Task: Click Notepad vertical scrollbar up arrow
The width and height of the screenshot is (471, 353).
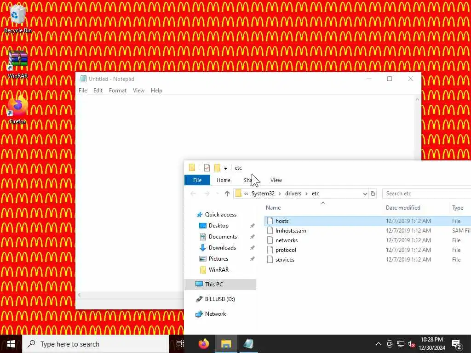Action: click(x=417, y=99)
